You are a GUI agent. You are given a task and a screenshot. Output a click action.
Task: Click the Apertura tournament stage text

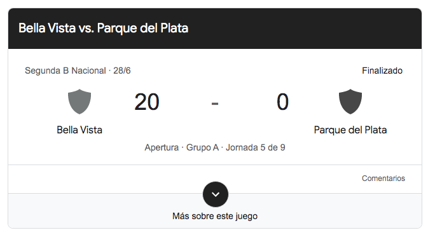pyautogui.click(x=162, y=147)
